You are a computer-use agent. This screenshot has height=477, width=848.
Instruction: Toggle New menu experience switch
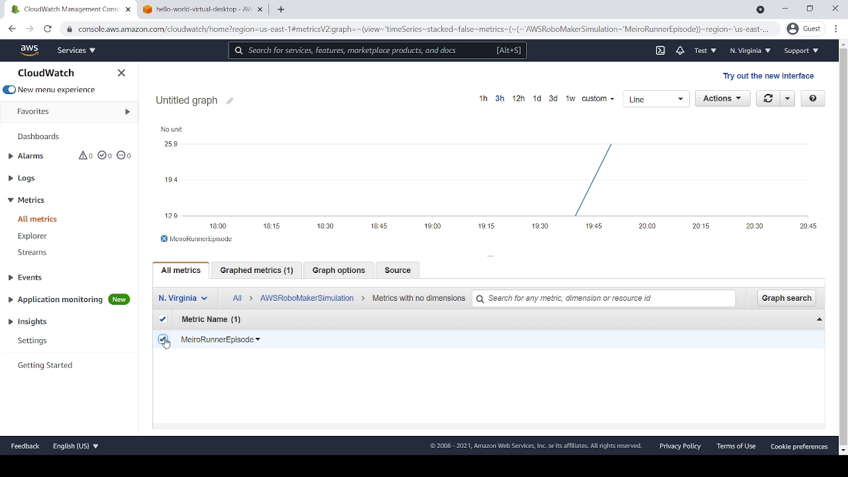9,90
